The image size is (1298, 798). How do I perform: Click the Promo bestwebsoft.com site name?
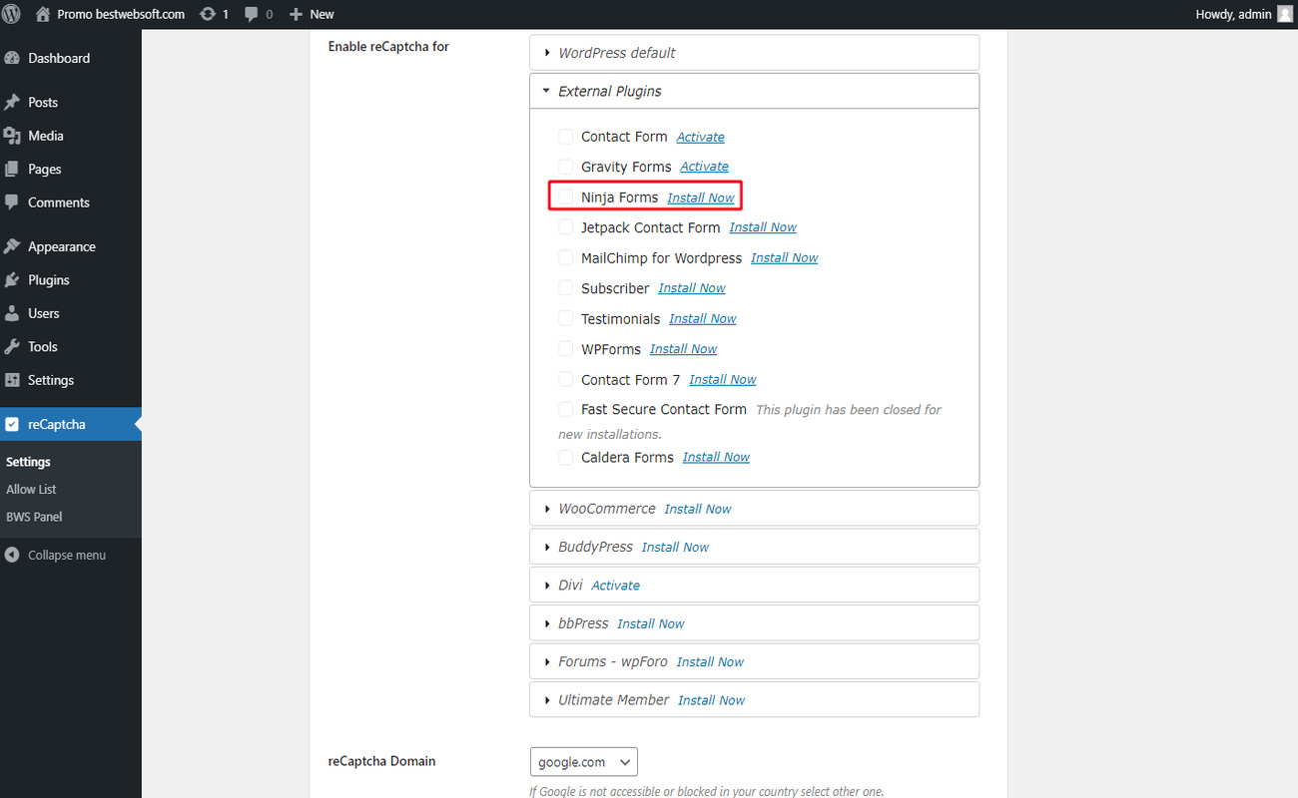tap(121, 14)
